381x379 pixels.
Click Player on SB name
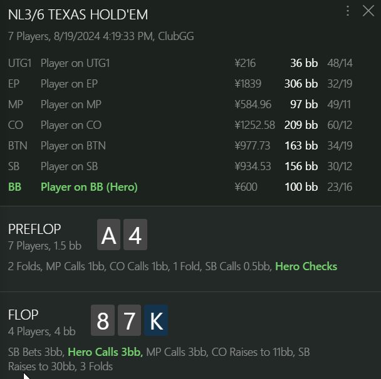click(x=70, y=166)
